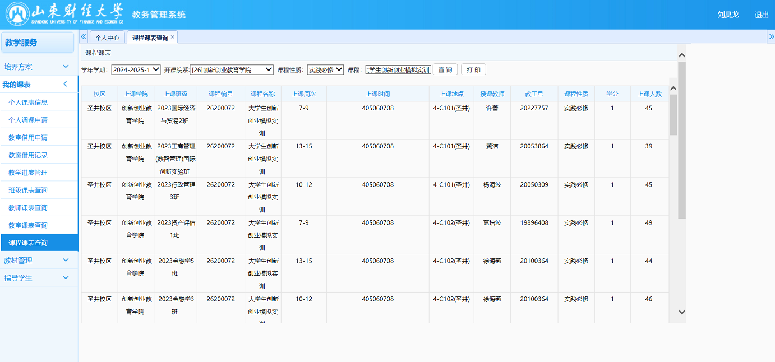
Task: Close the 课程课表查询 tab
Action: [173, 37]
